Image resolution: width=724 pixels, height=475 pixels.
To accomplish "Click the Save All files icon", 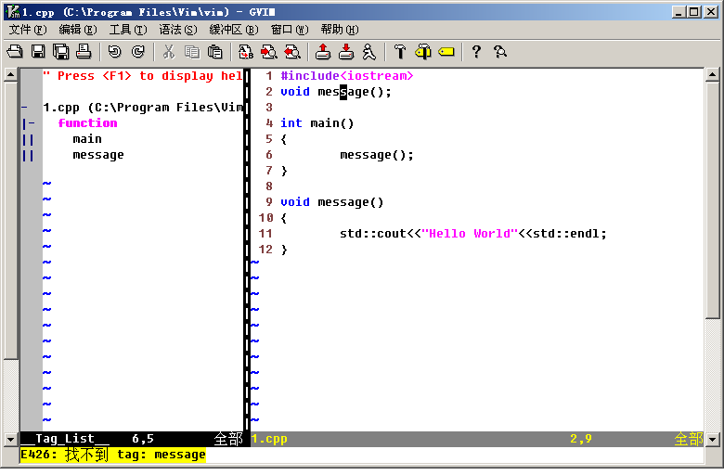I will point(61,51).
